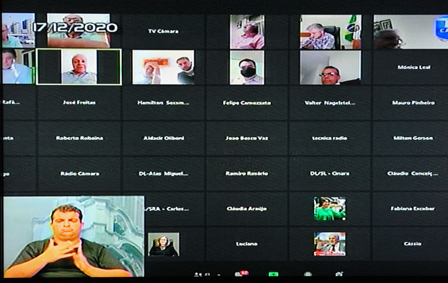
Task: Select the Rádio Câmara tile
Action: tap(79, 174)
